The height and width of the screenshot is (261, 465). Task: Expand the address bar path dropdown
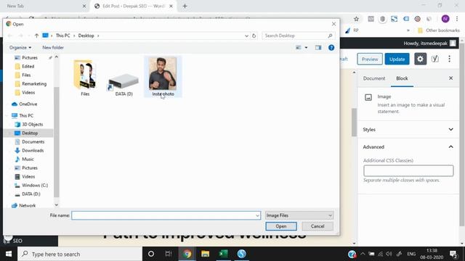point(246,36)
